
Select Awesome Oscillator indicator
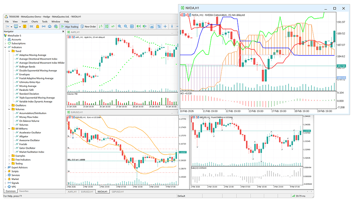(x=29, y=140)
